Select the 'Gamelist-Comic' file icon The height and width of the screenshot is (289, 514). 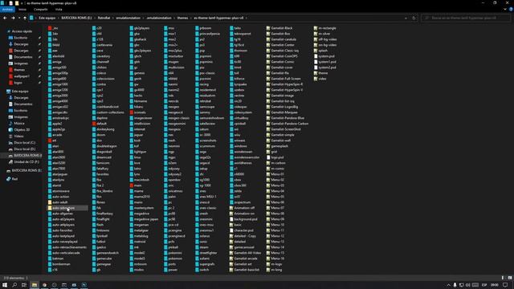268,62
